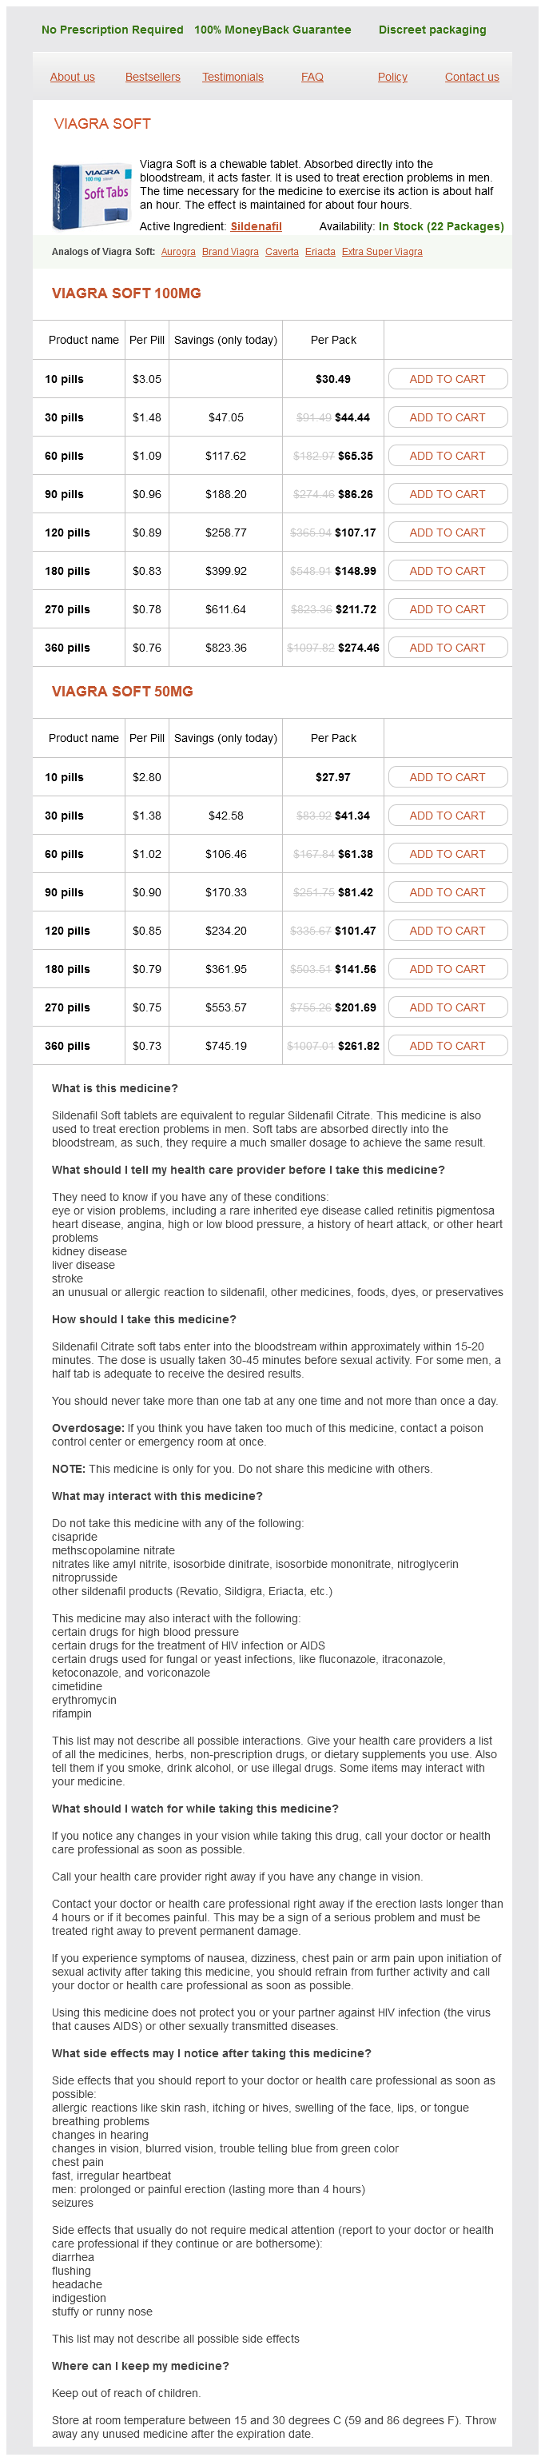Open the FAQ page
Screen dimensions: 545x2461
pos(312,78)
